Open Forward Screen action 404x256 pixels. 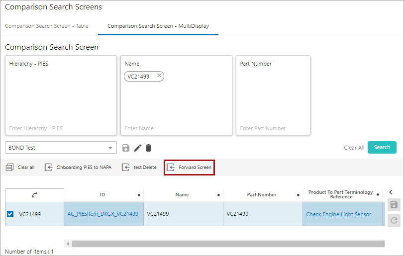[189, 168]
